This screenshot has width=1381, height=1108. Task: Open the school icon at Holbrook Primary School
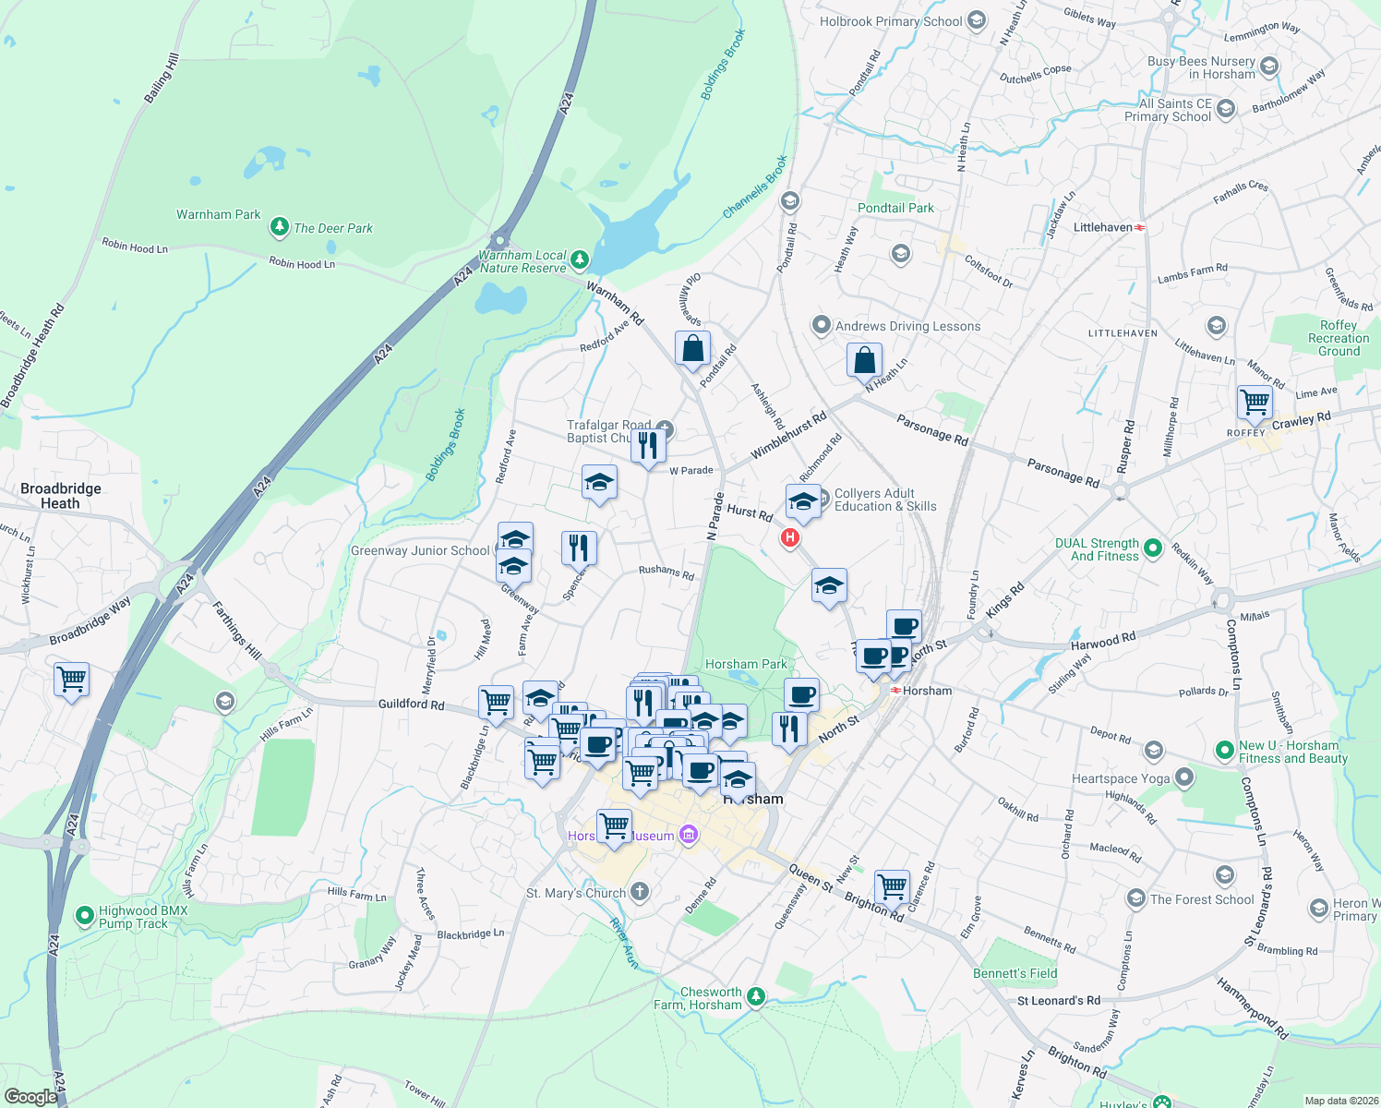pos(975,20)
